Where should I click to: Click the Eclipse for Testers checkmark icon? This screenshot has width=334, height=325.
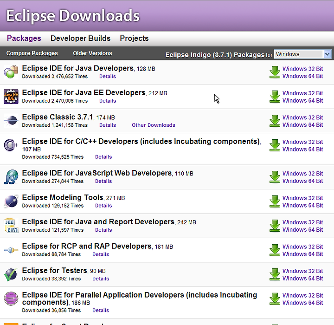coord(11,274)
